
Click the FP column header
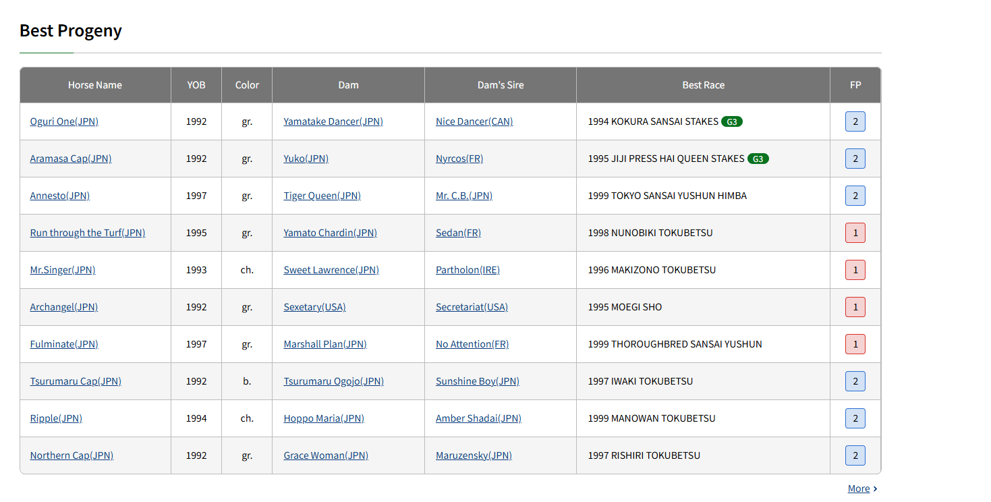coord(855,85)
